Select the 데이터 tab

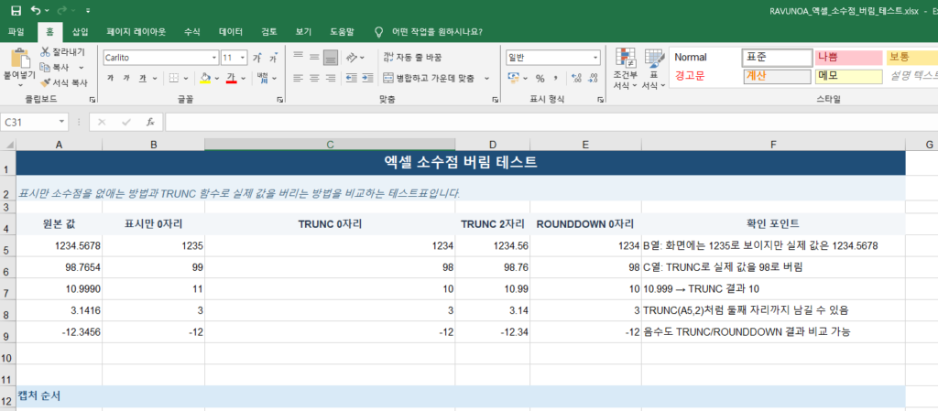point(230,32)
